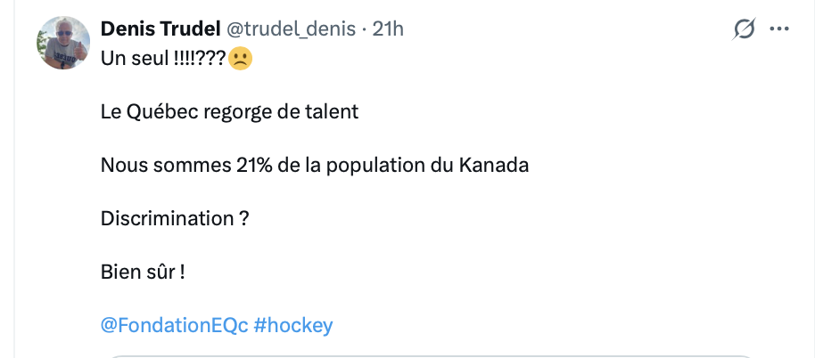Image resolution: width=815 pixels, height=358 pixels.
Task: Open the tweet via the 21h timestamp
Action: click(388, 28)
